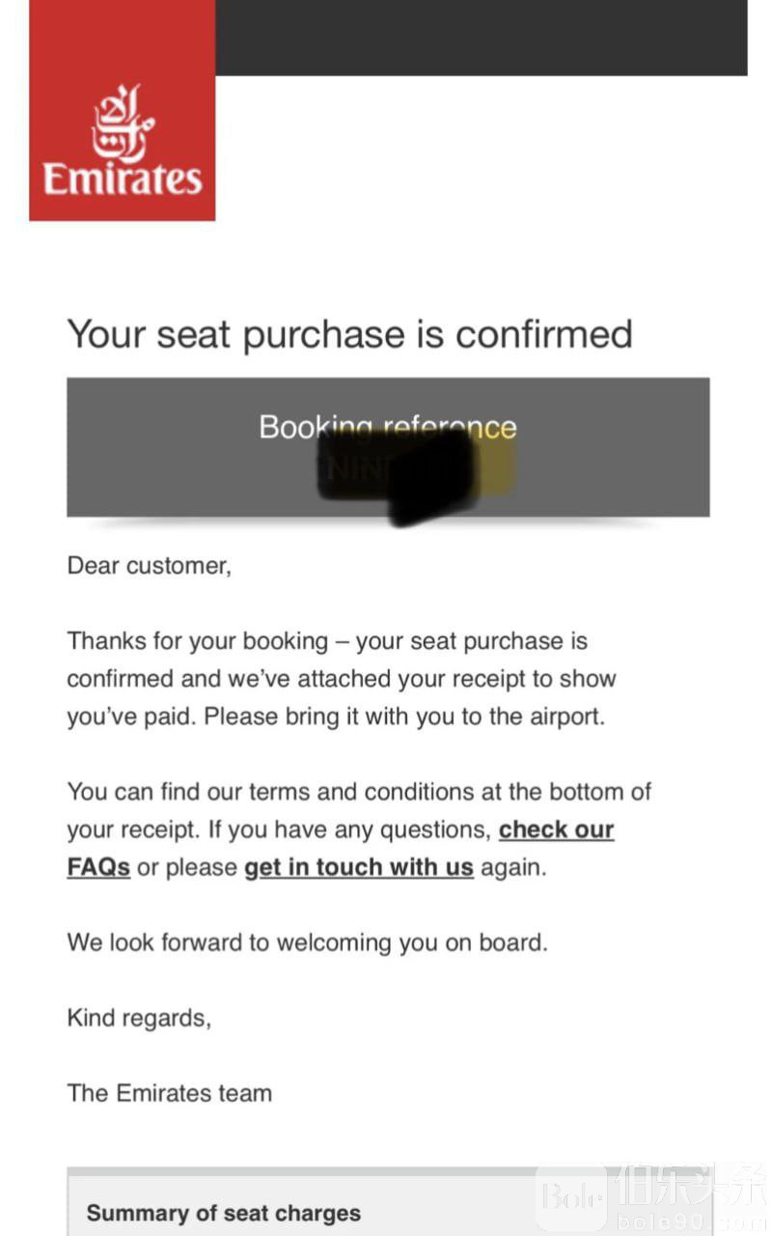
Task: Click the dark grey header bar
Action: [x=481, y=38]
